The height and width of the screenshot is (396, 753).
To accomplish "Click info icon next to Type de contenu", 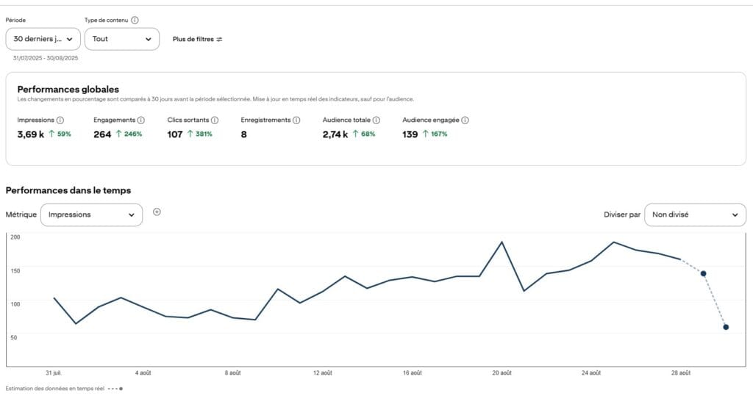I will click(135, 21).
